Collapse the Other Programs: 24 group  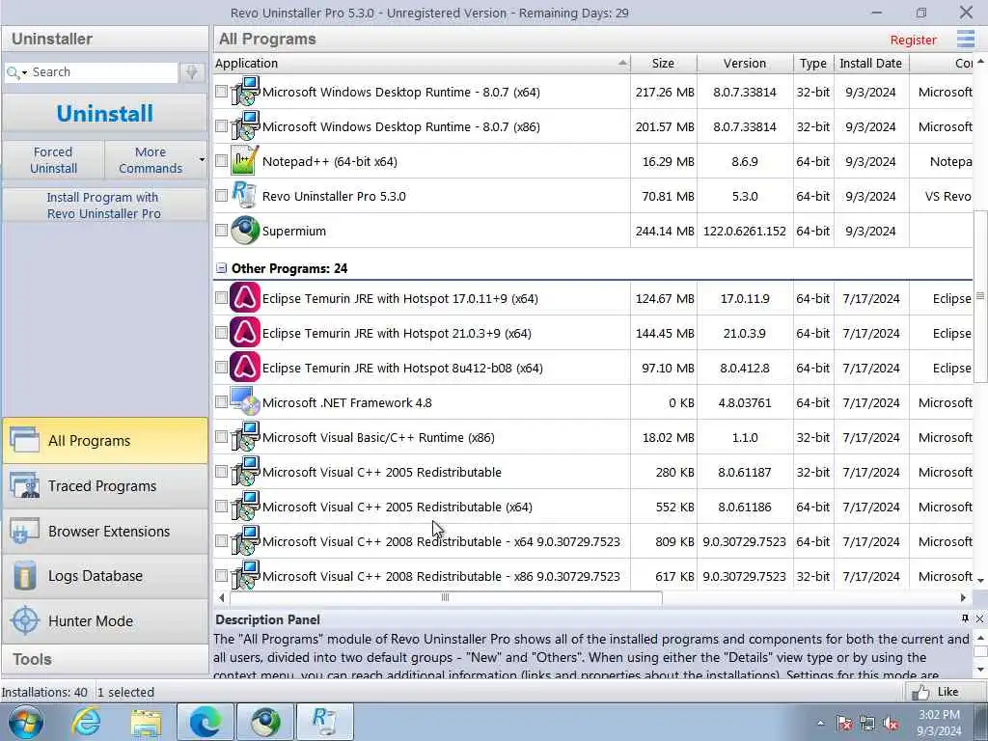click(221, 268)
